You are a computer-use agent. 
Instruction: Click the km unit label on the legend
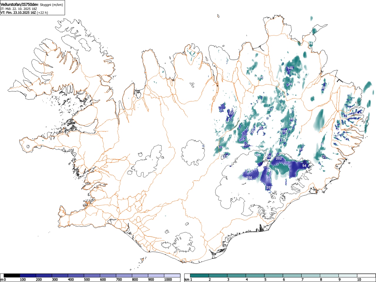pyautogui.click(x=187, y=280)
